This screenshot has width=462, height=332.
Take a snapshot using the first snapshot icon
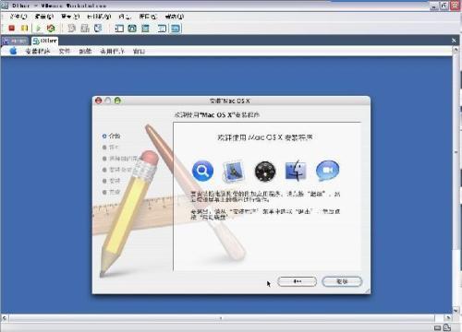[72, 29]
